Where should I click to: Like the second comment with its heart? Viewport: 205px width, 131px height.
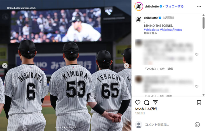(197, 86)
